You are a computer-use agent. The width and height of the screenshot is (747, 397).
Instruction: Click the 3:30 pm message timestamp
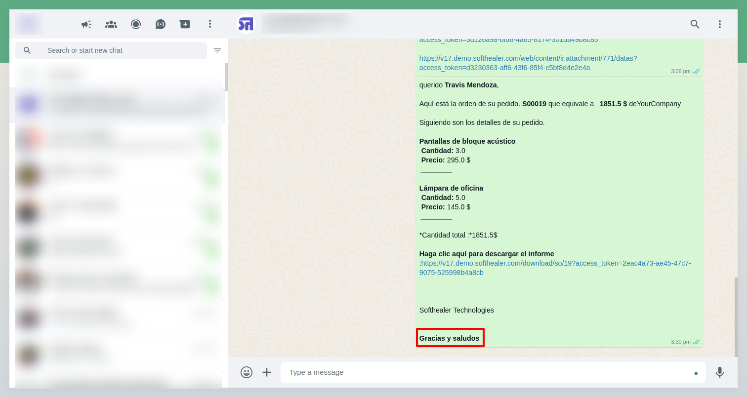tap(680, 342)
